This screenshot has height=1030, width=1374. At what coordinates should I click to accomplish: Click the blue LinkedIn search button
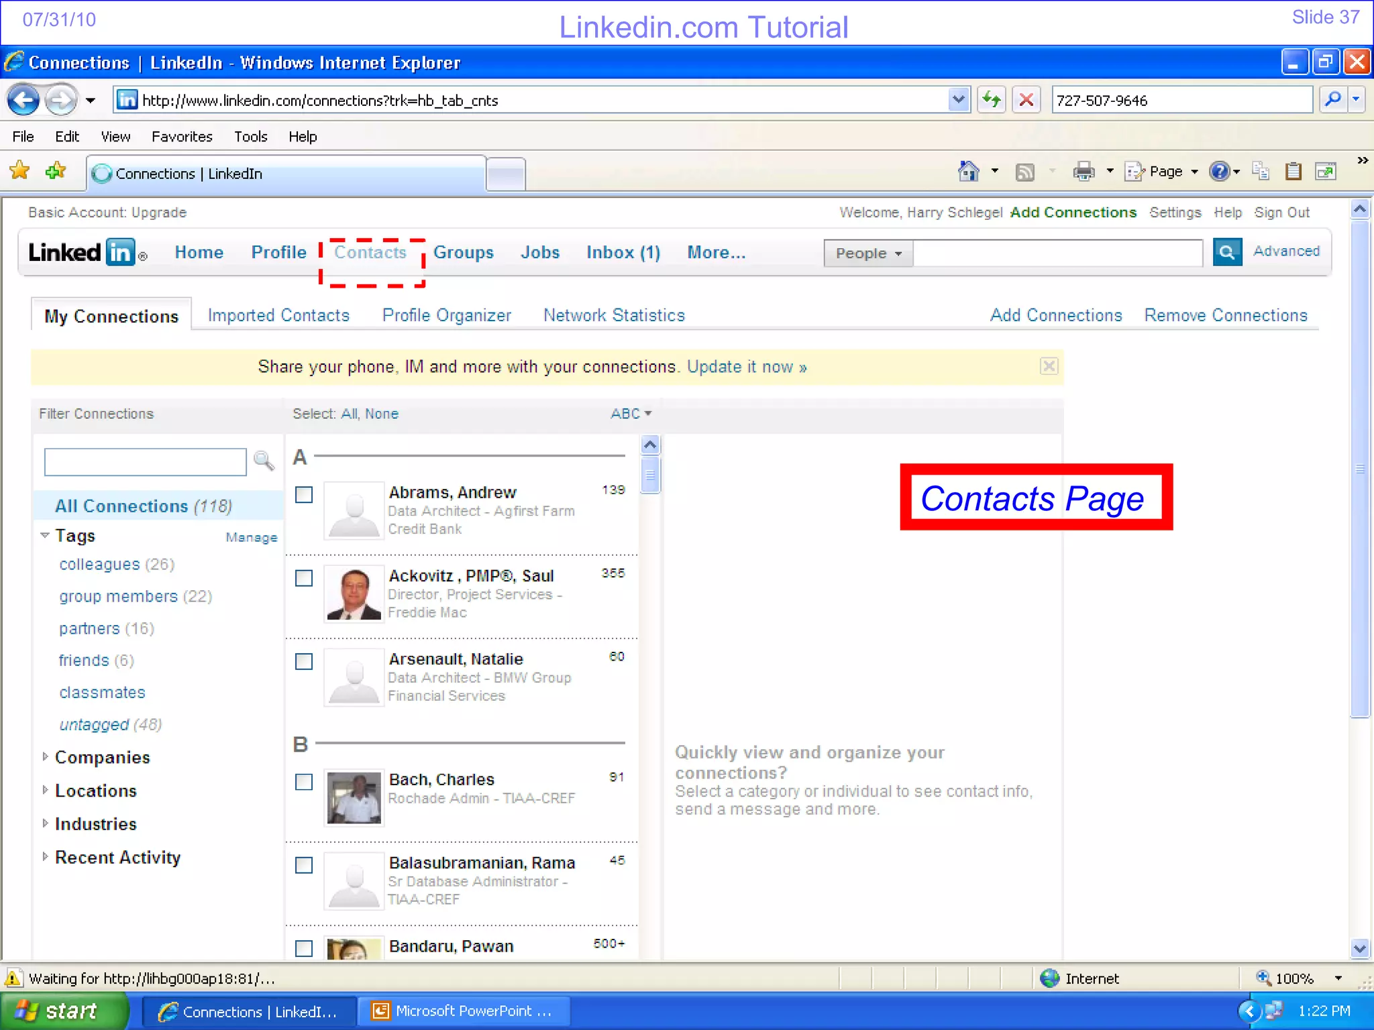click(1227, 252)
